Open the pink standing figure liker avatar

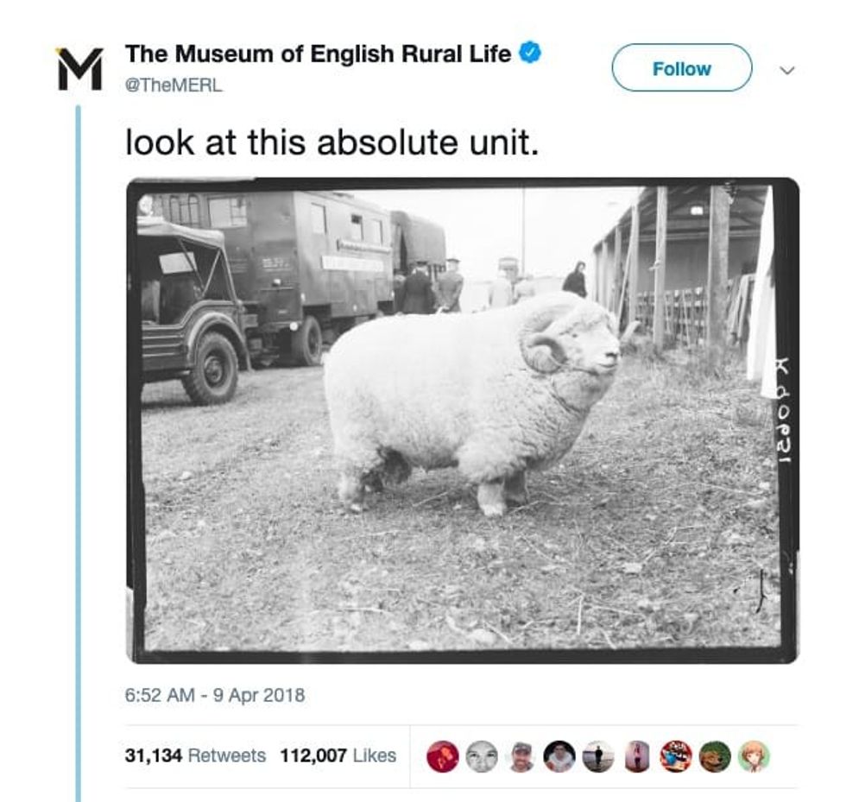pyautogui.click(x=637, y=756)
